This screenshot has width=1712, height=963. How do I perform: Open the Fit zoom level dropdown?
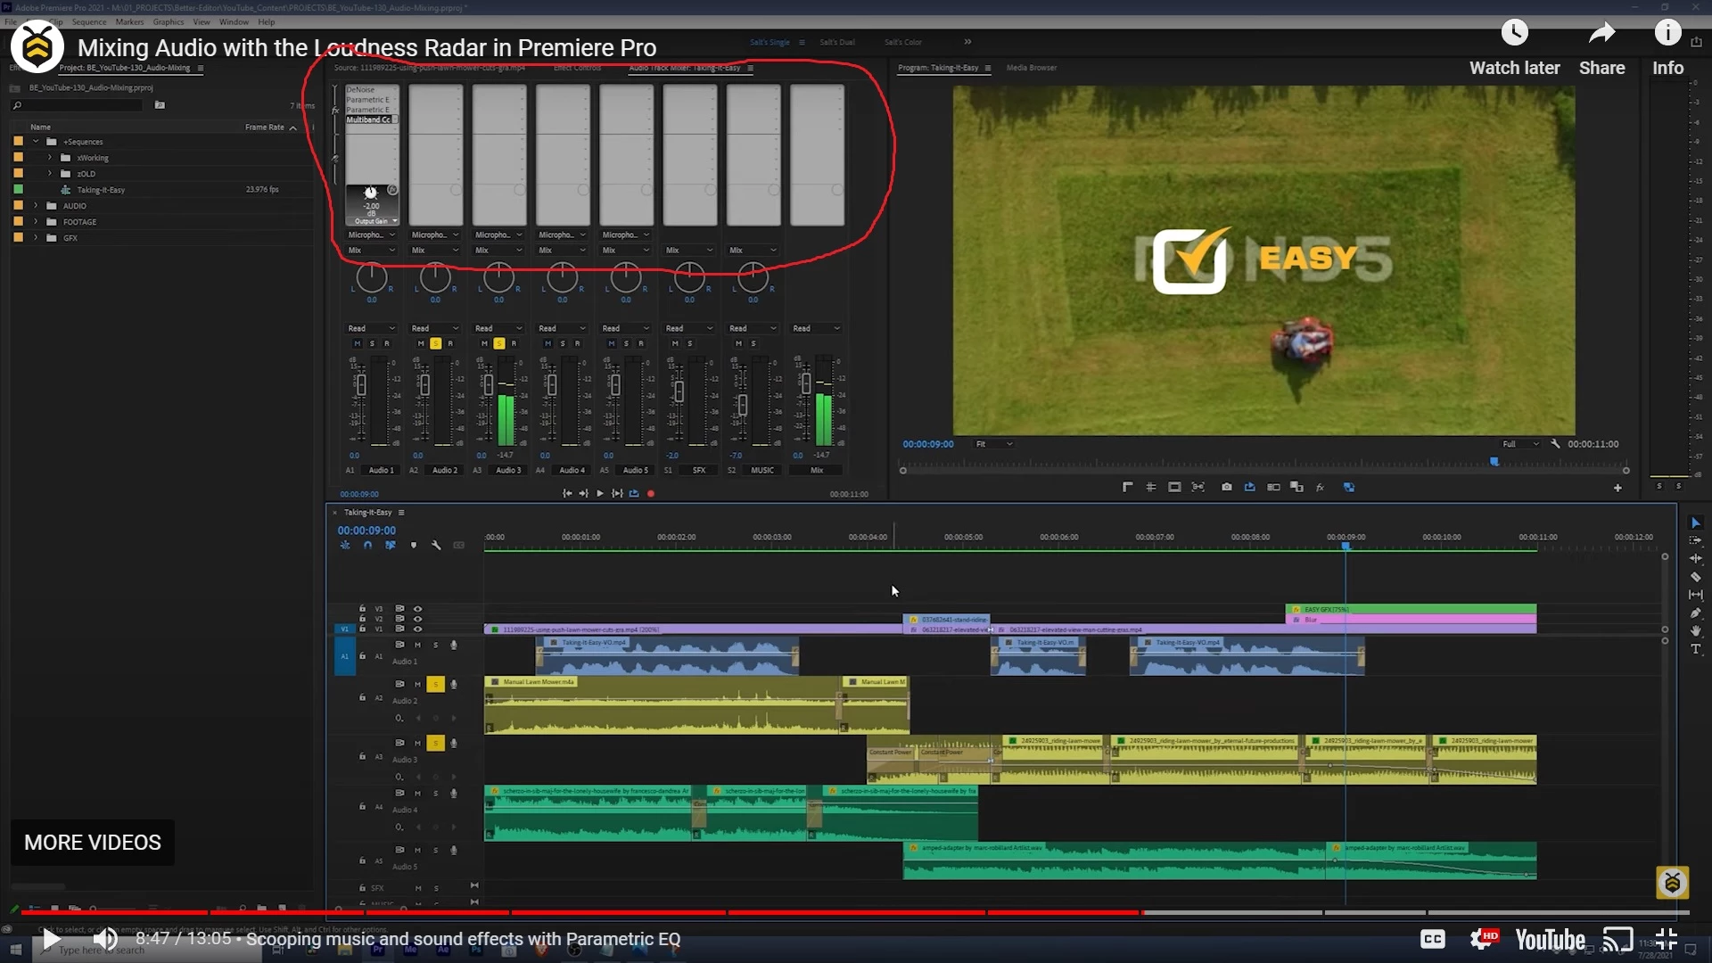[994, 444]
